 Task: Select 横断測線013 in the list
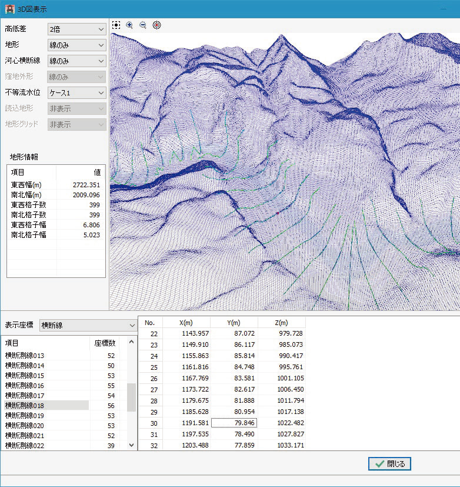tap(25, 356)
